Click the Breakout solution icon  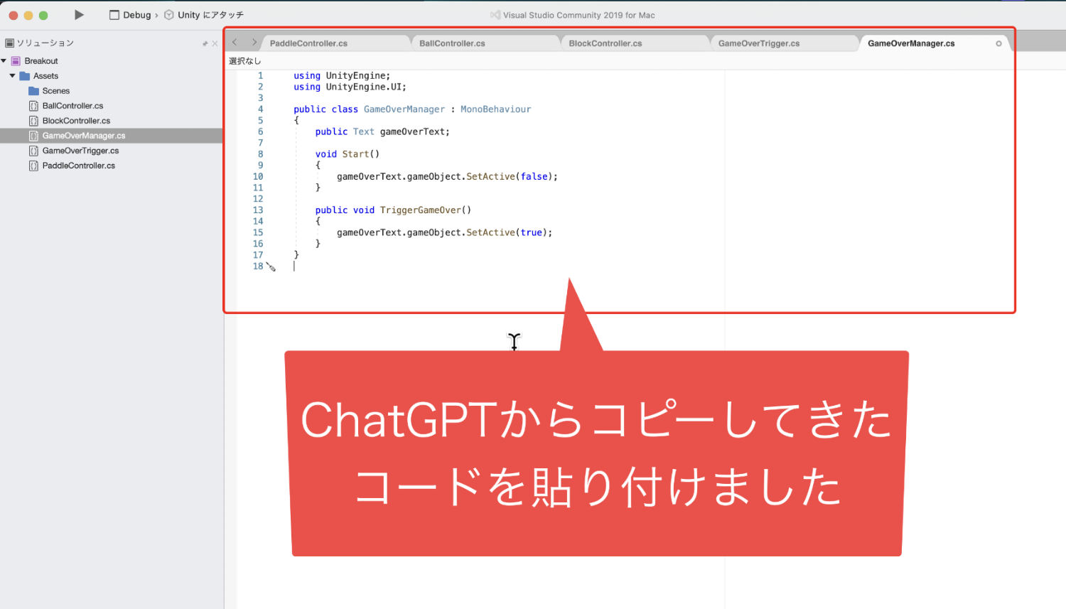[16, 61]
